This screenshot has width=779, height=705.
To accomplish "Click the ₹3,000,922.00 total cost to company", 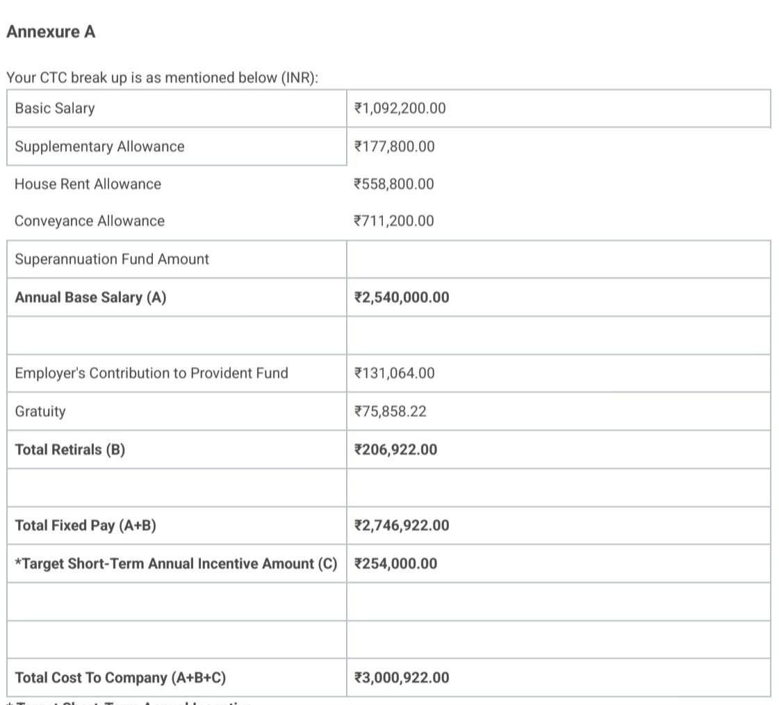I will (x=402, y=678).
